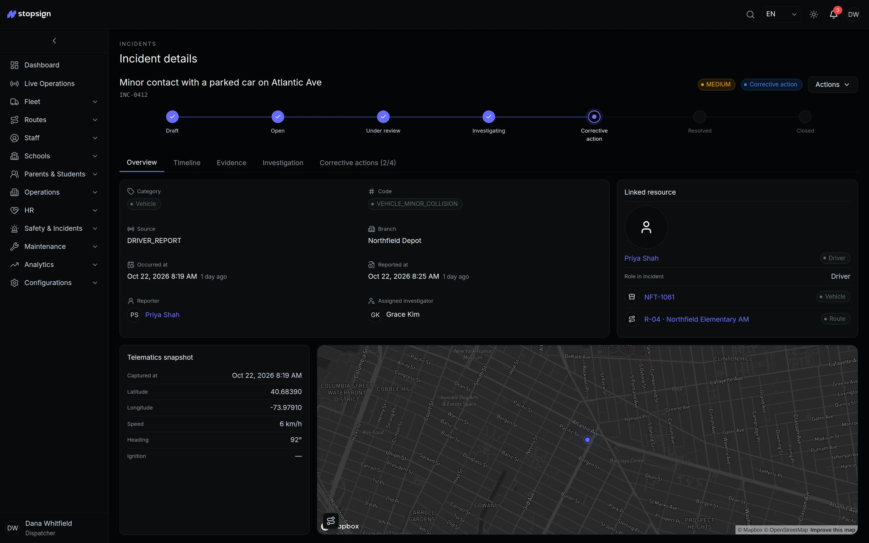Screen dimensions: 869x543
Task: Go to Dashboard in the sidebar
Action: pyautogui.click(x=54, y=65)
